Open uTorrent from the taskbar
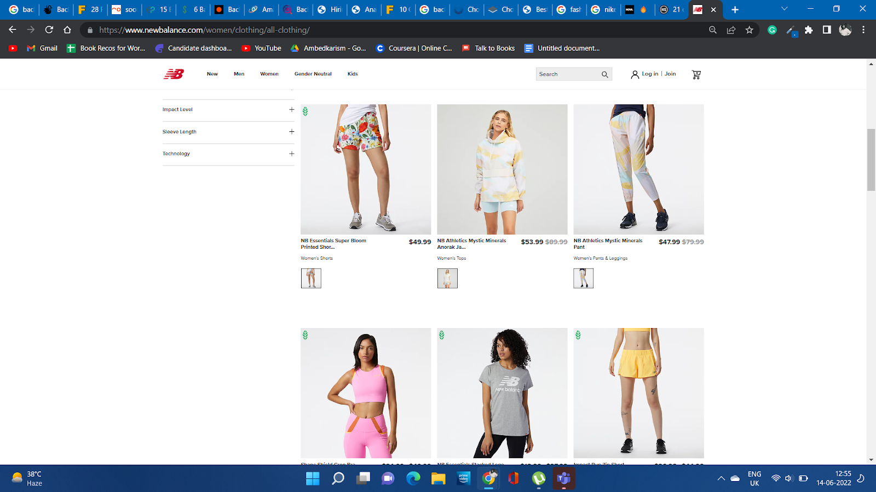Image resolution: width=876 pixels, height=492 pixels. (x=539, y=478)
